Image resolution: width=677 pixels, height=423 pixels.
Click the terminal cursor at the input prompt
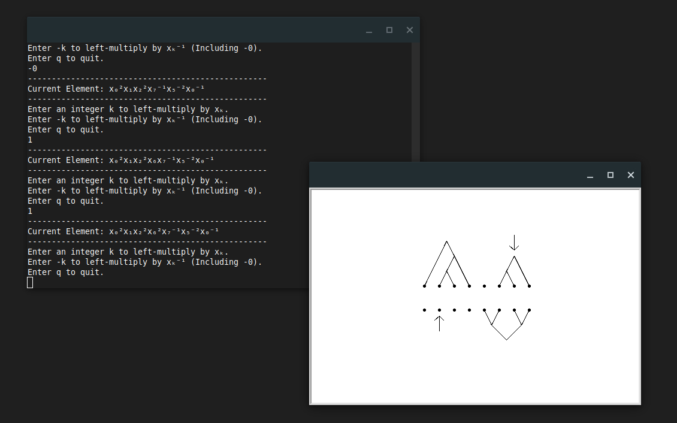pos(30,282)
